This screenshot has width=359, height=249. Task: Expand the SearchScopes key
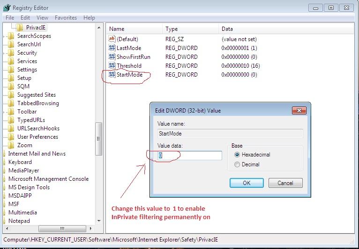tap(4, 36)
